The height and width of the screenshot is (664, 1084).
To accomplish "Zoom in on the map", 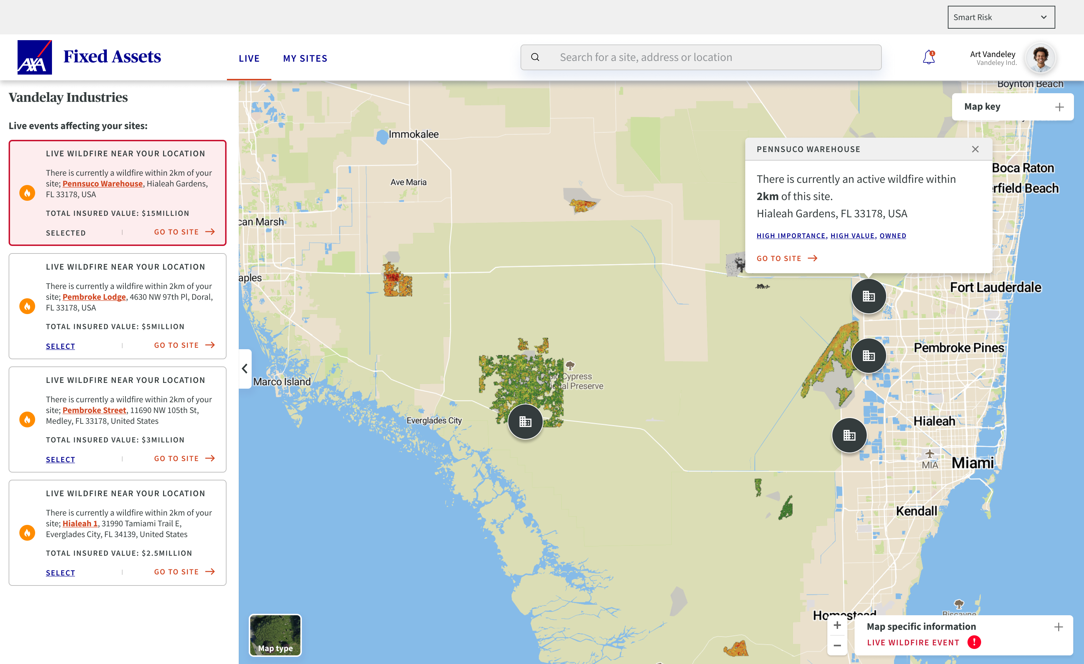I will coord(837,625).
